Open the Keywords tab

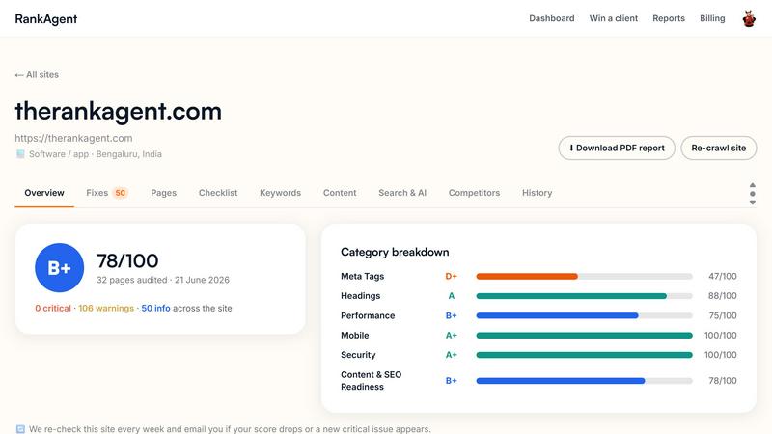point(280,193)
